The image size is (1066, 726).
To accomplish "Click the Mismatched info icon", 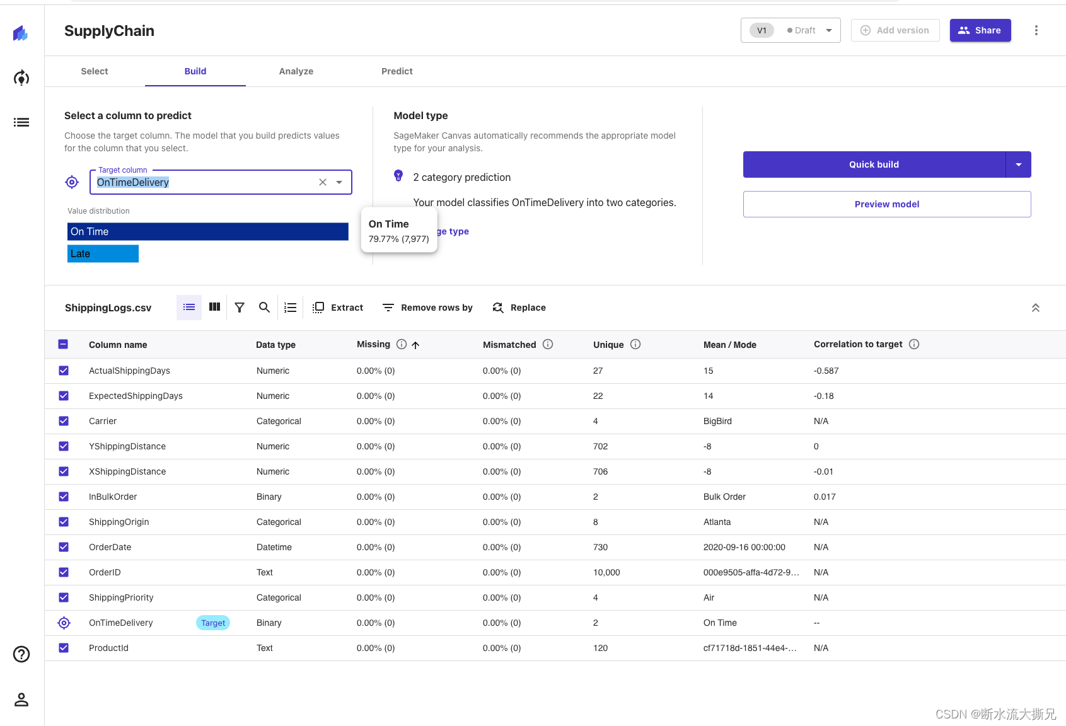I will click(x=548, y=344).
